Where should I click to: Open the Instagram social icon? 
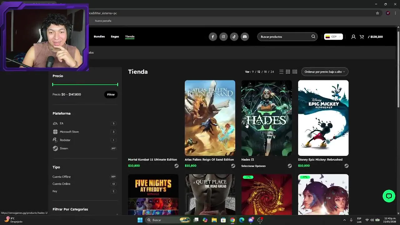point(223,37)
